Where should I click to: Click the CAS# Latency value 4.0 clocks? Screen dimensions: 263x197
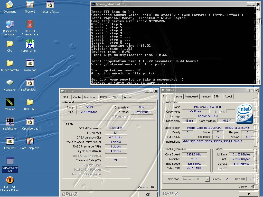point(116,137)
